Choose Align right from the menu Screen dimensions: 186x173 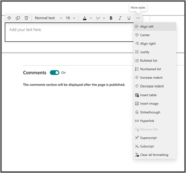155,43
